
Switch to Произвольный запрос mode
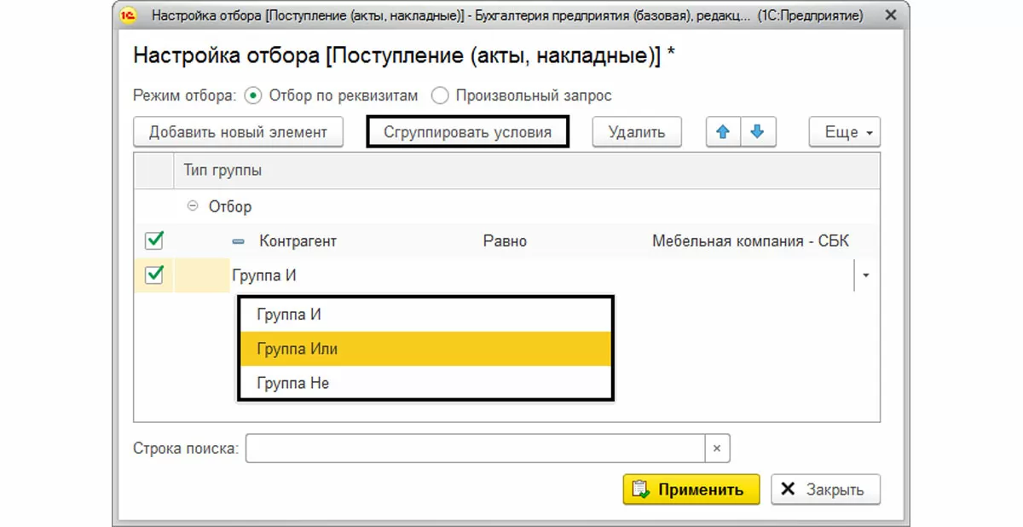pos(440,96)
